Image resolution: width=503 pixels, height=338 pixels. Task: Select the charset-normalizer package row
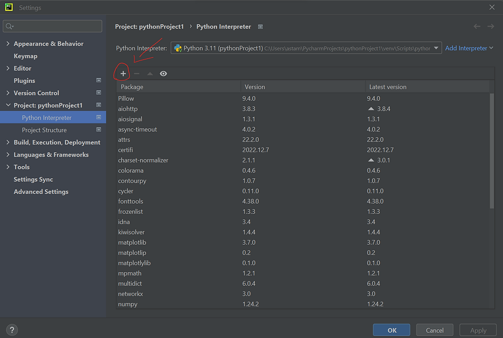coord(303,160)
